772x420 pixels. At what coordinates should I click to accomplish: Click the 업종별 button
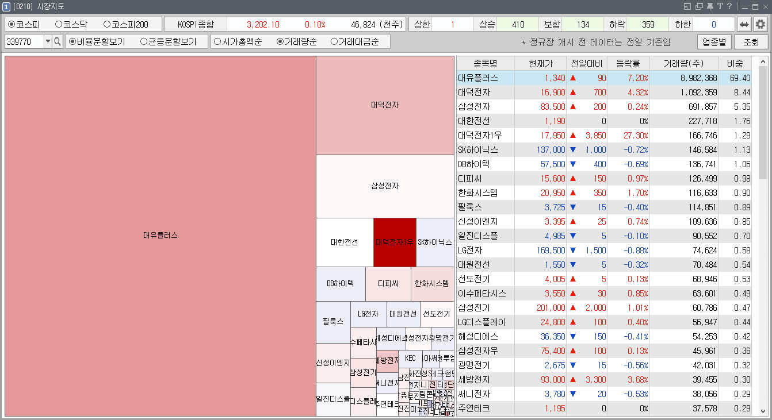714,42
